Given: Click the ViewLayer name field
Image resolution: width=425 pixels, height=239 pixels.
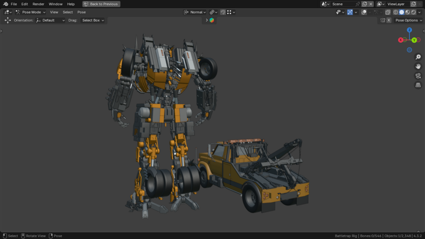Looking at the screenshot, I should [x=398, y=4].
